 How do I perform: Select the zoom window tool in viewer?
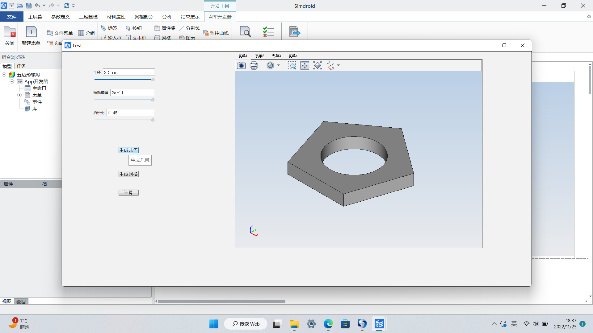(x=292, y=65)
